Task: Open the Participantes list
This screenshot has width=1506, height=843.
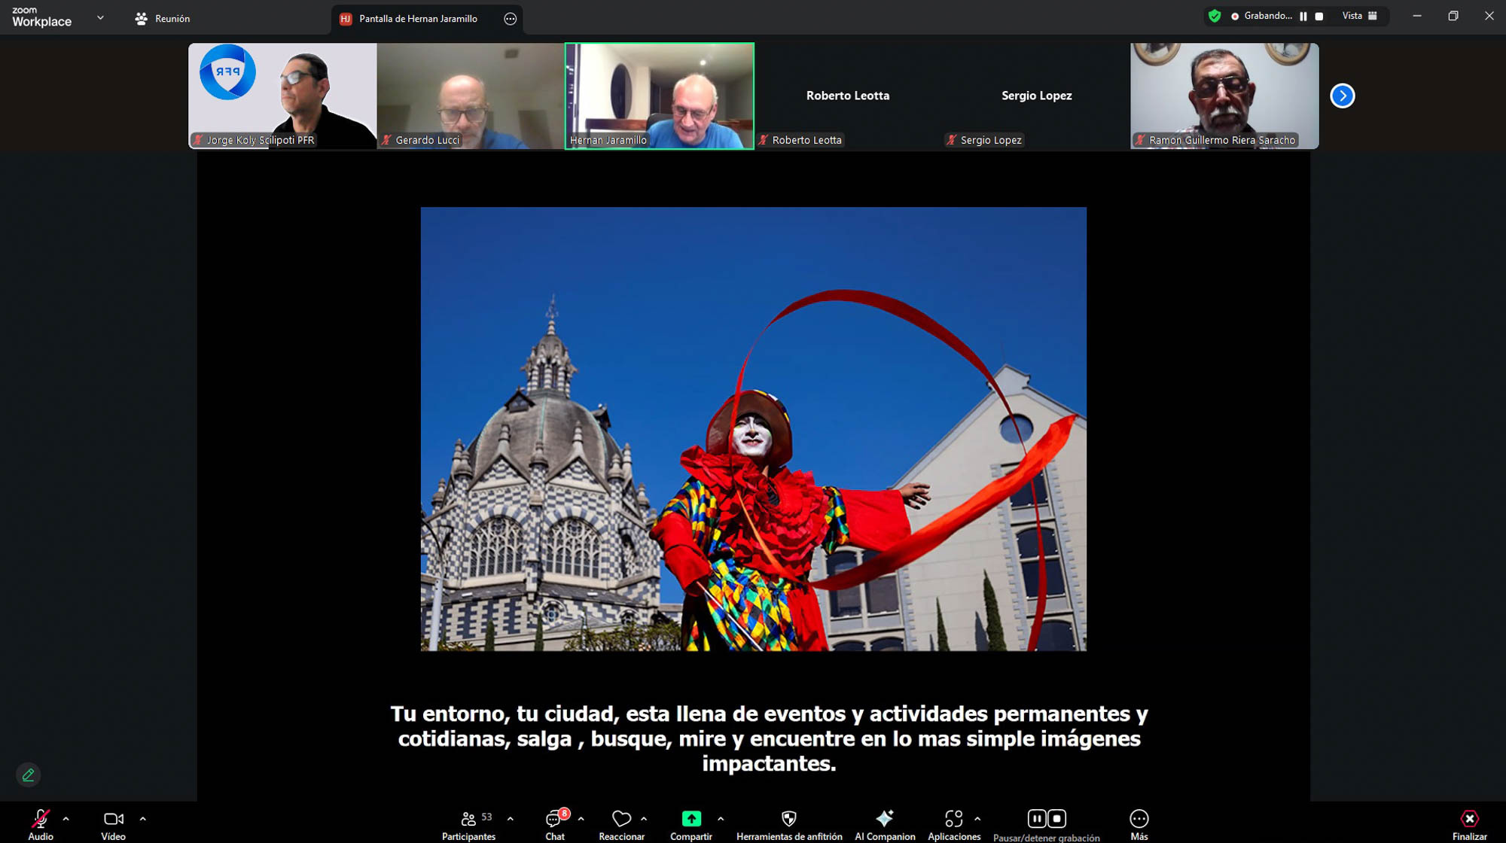Action: click(x=468, y=819)
